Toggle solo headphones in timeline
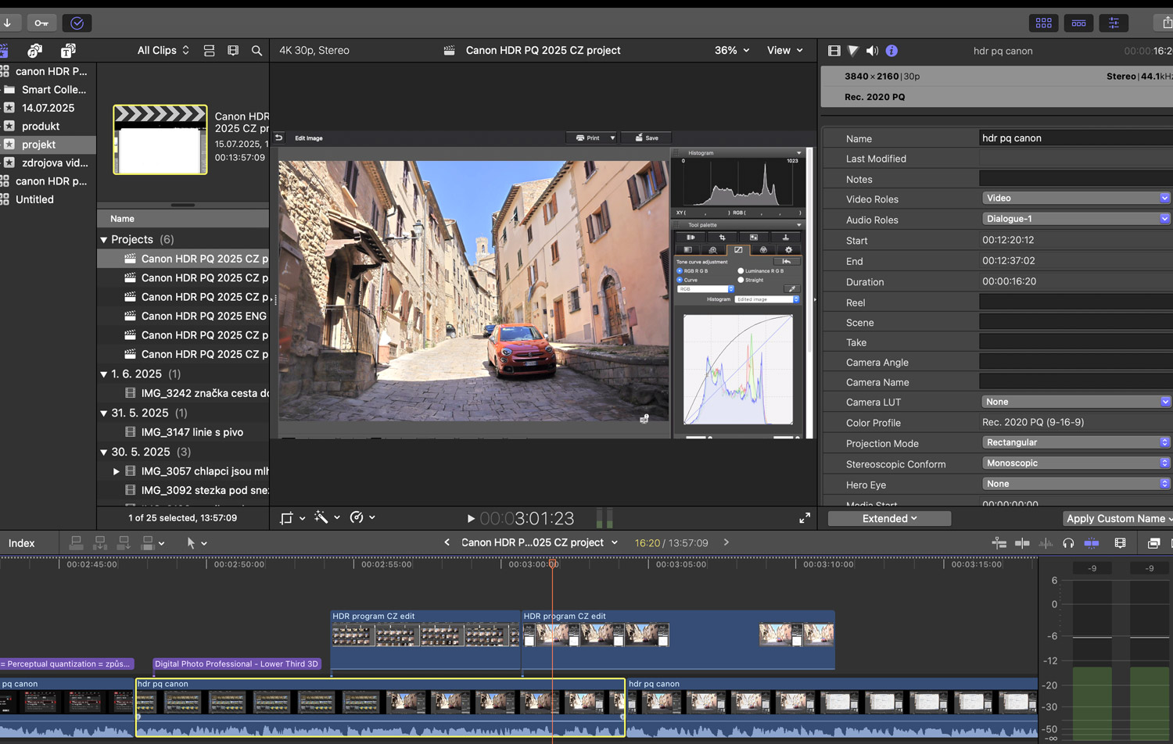Viewport: 1173px width, 744px height. click(1068, 543)
